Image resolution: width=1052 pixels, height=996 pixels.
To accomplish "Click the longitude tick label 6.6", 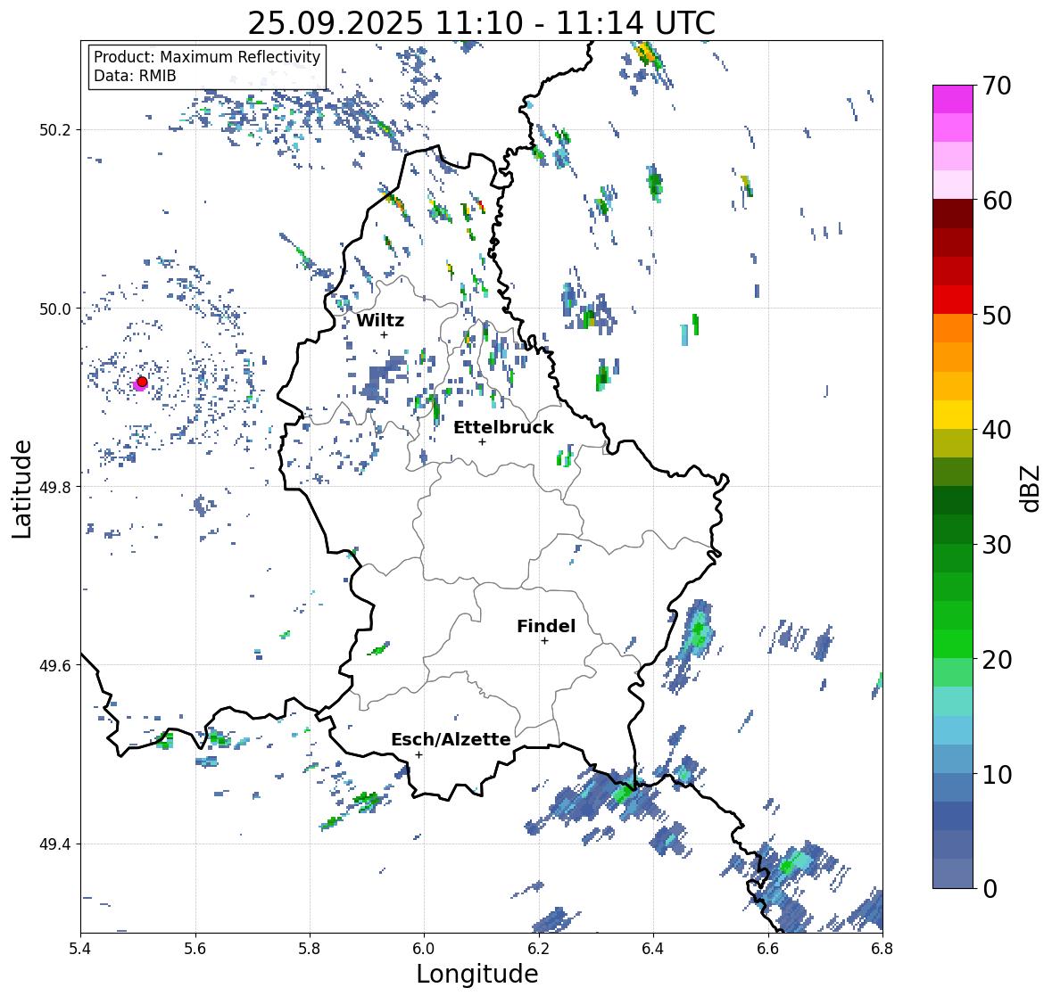I will coord(768,948).
